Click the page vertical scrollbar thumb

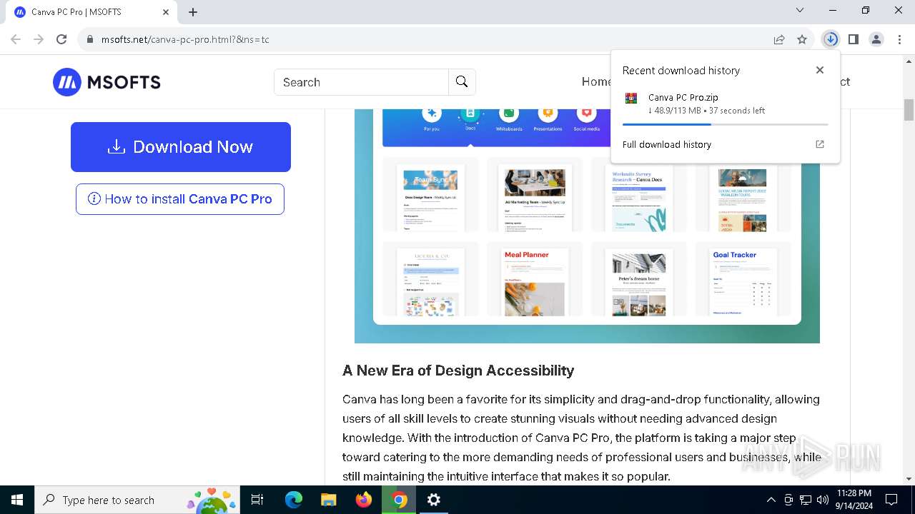pos(909,110)
